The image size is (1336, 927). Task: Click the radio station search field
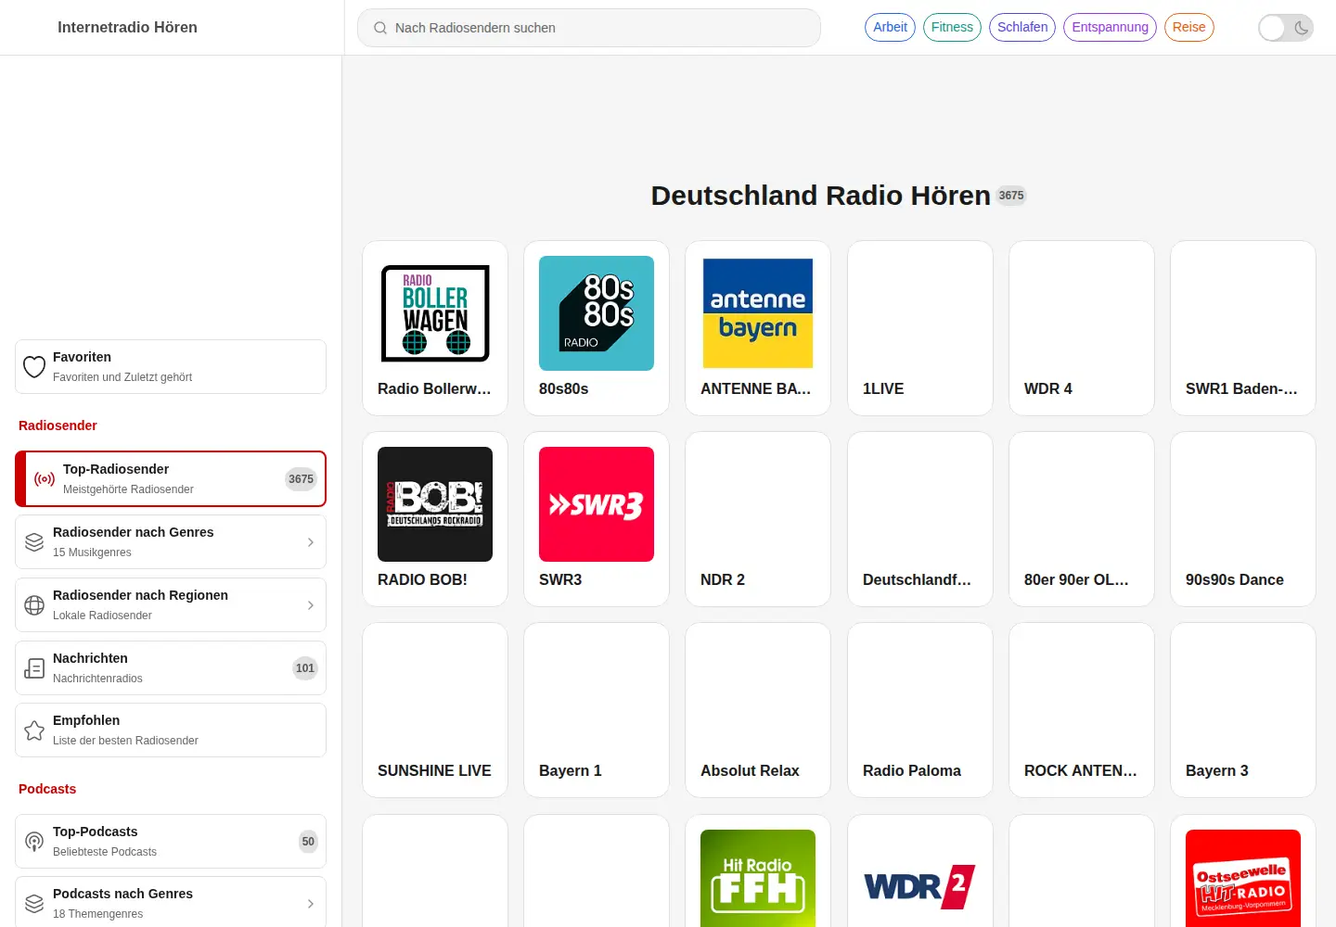tap(589, 28)
